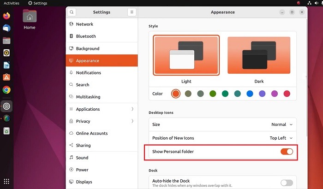The height and width of the screenshot is (189, 323).
Task: Click the Bluetooth icon in sidebar
Action: point(71,36)
